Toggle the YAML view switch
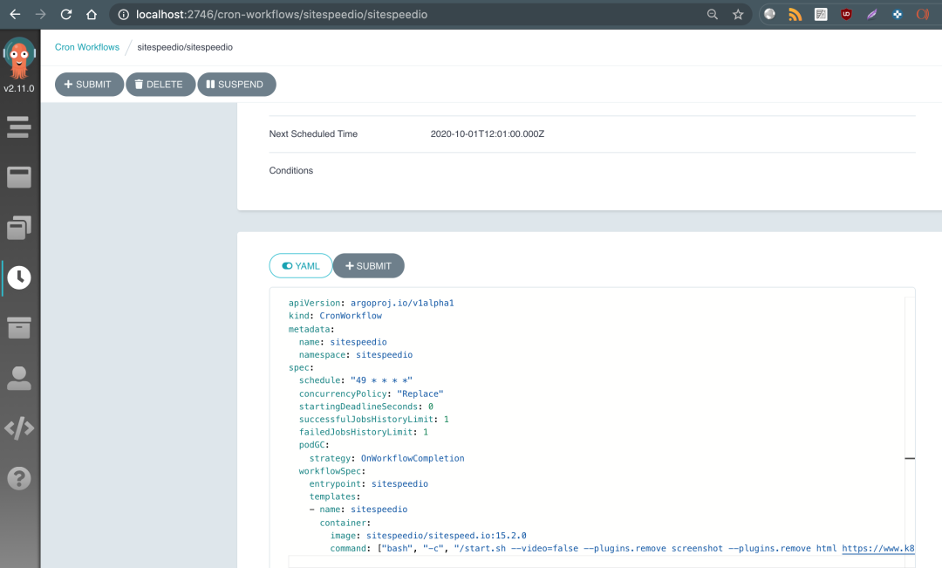 click(300, 265)
